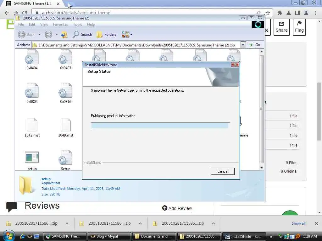This screenshot has width=322, height=241.
Task: Toggle the Folders pane button
Action: (x=107, y=35)
